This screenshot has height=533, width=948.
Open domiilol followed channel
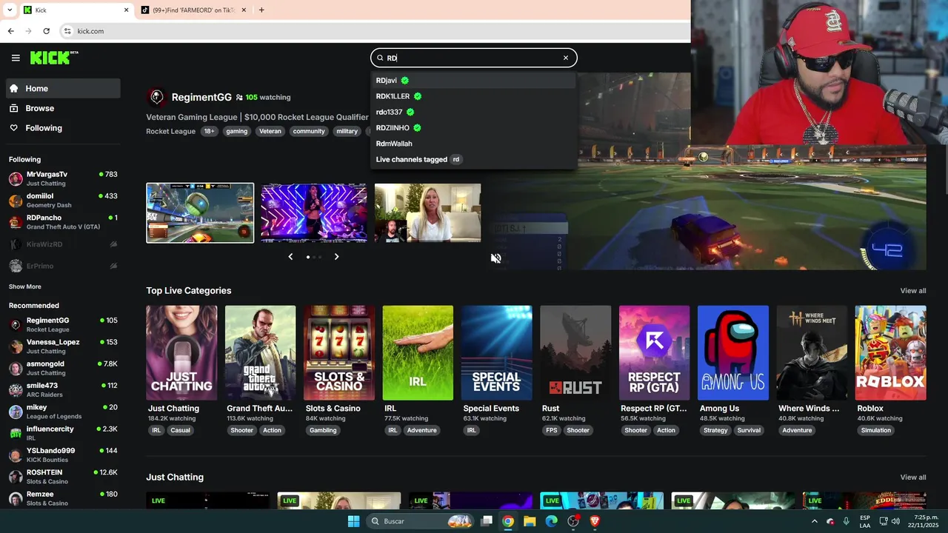point(63,201)
